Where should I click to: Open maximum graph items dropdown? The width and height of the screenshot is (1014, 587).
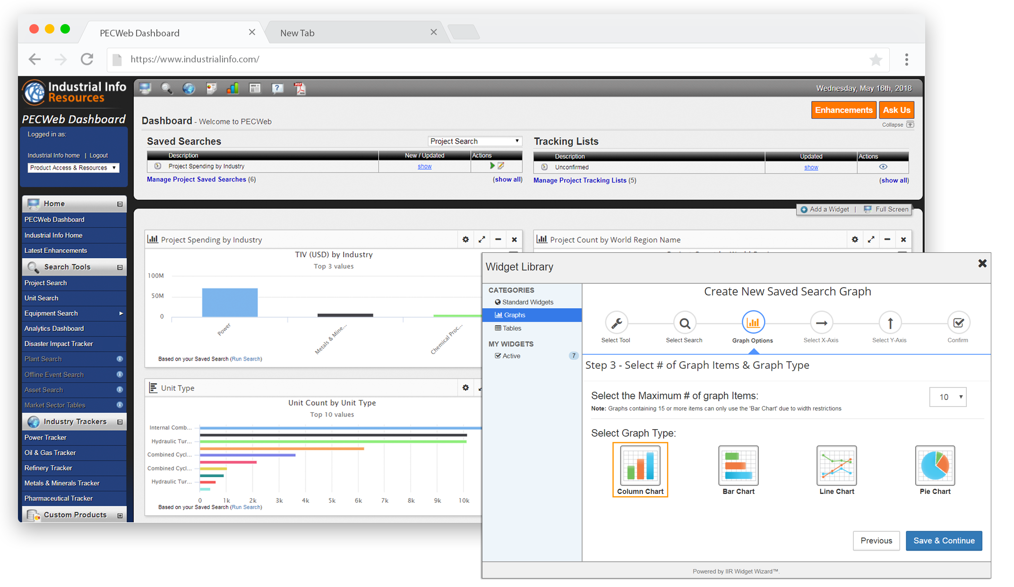[947, 397]
